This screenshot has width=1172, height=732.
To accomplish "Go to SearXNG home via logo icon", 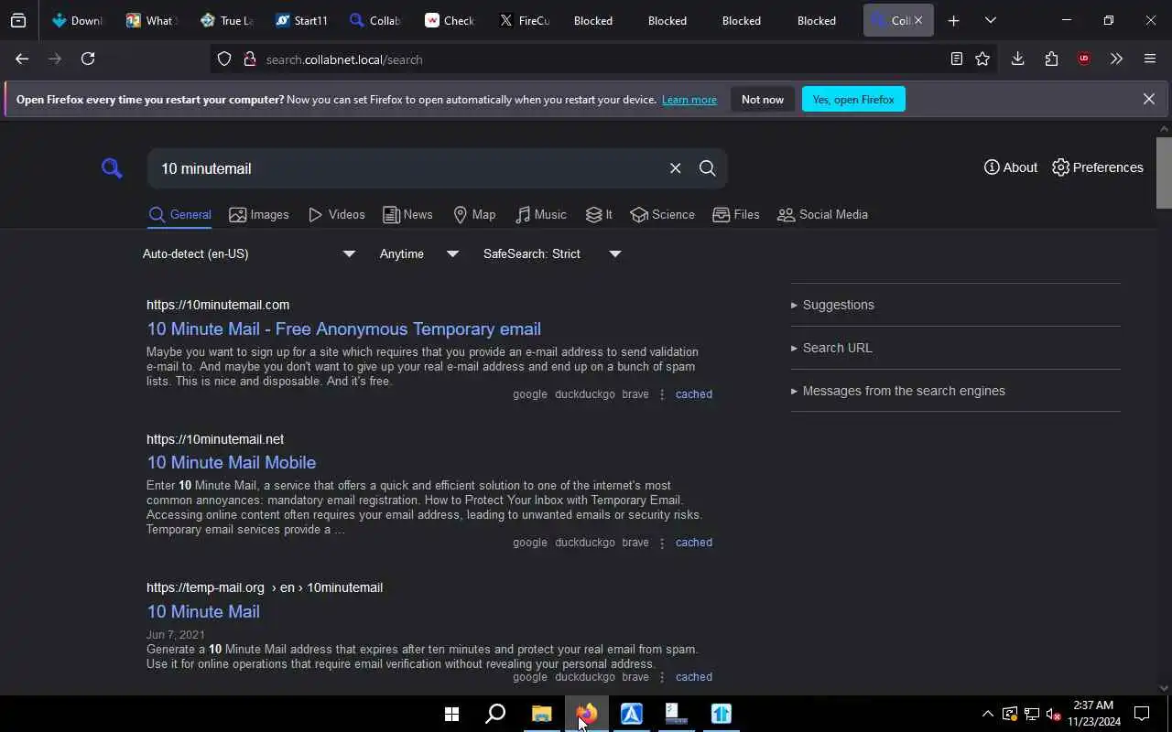I will (x=112, y=168).
